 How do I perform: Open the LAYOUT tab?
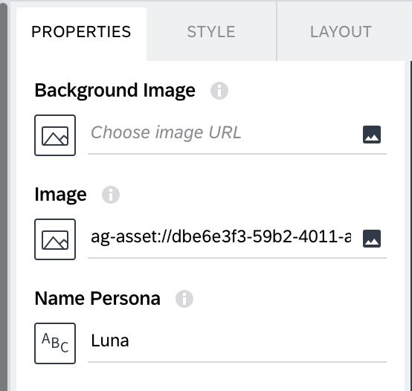click(x=341, y=32)
